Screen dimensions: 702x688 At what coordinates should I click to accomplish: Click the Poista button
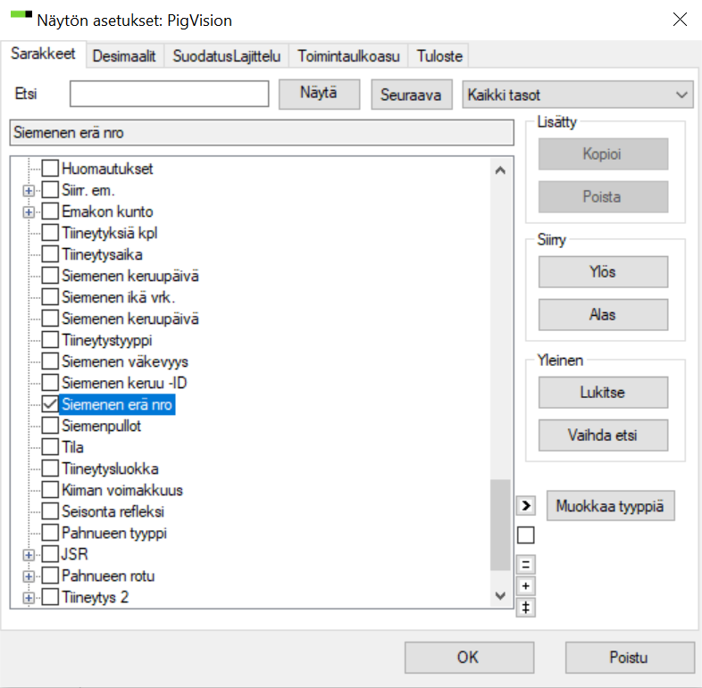coord(603,197)
